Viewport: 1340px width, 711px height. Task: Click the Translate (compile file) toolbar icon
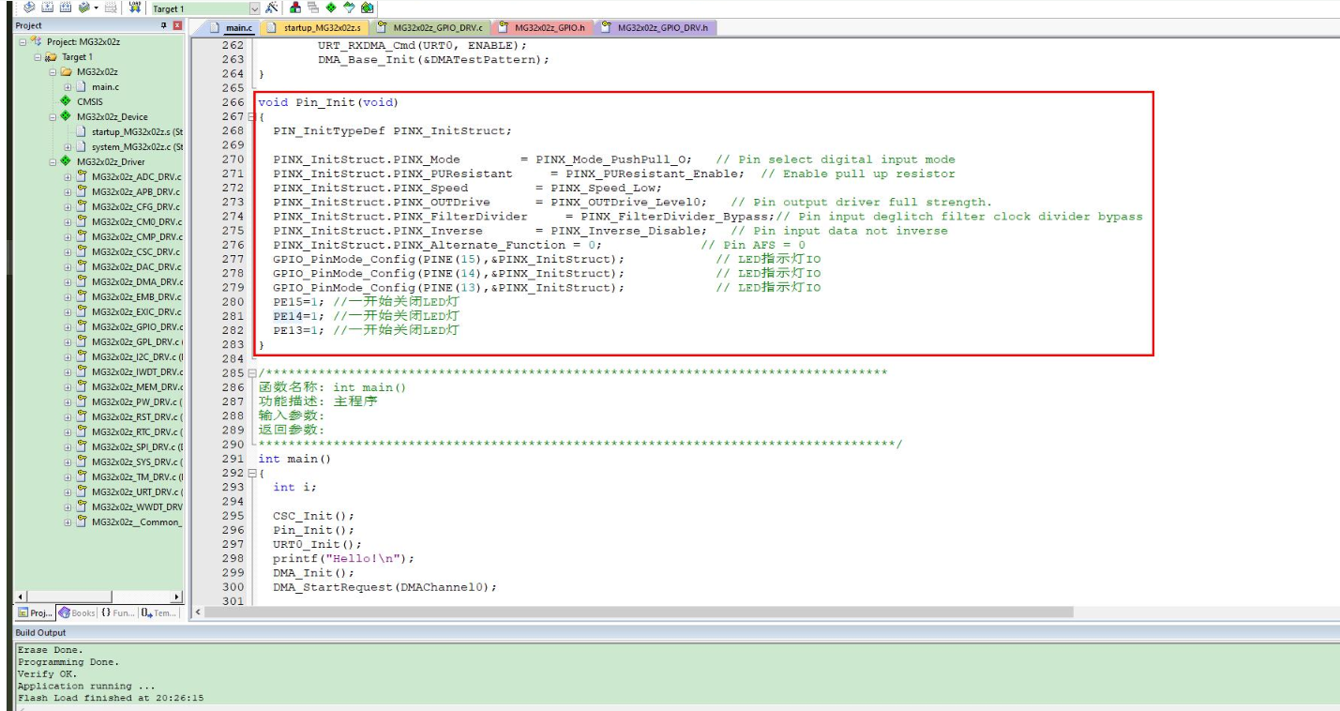coord(29,8)
